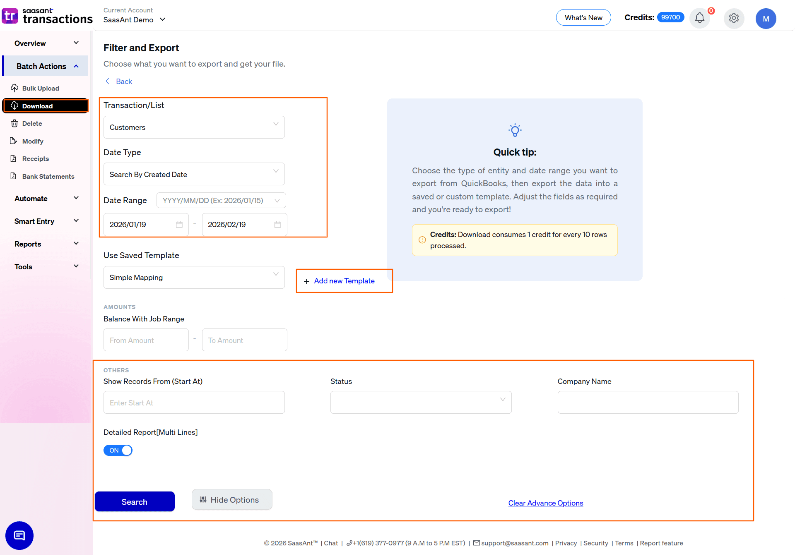Viewport: 795px width, 556px height.
Task: Select the Bulk Upload icon in sidebar
Action: [15, 88]
